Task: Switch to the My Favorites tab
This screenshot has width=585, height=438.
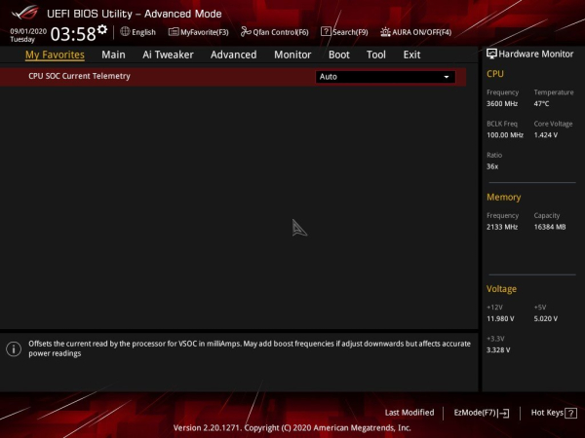Action: 55,55
